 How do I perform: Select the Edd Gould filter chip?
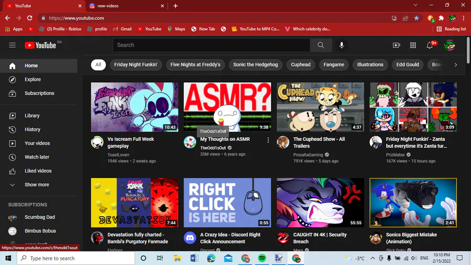(x=408, y=64)
